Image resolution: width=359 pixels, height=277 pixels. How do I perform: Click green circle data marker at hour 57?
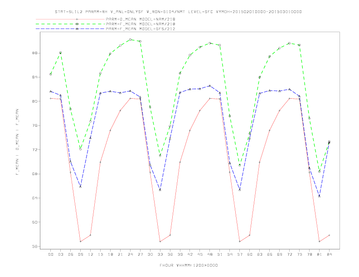pos(240,165)
